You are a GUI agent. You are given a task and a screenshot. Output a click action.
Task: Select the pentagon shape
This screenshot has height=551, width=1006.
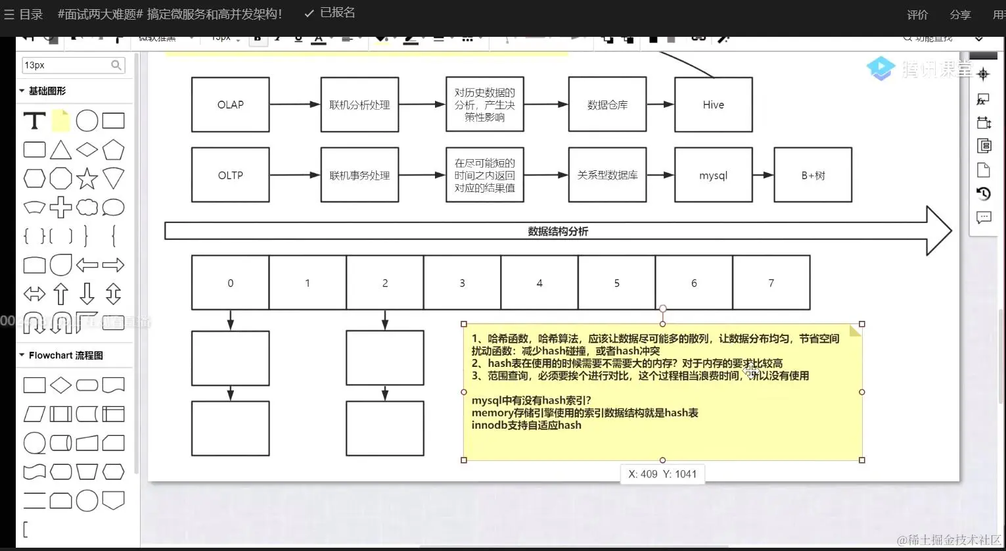pyautogui.click(x=113, y=150)
